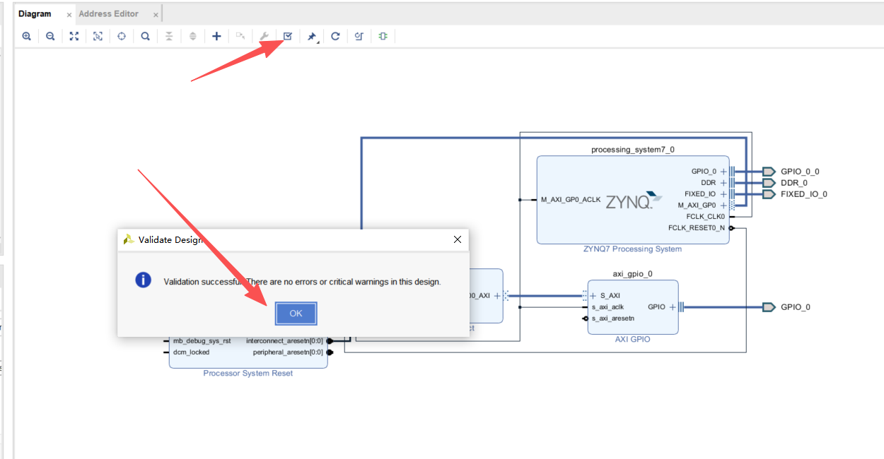Viewport: 884px width, 459px height.
Task: Click the default view layers icon
Action: tap(359, 36)
